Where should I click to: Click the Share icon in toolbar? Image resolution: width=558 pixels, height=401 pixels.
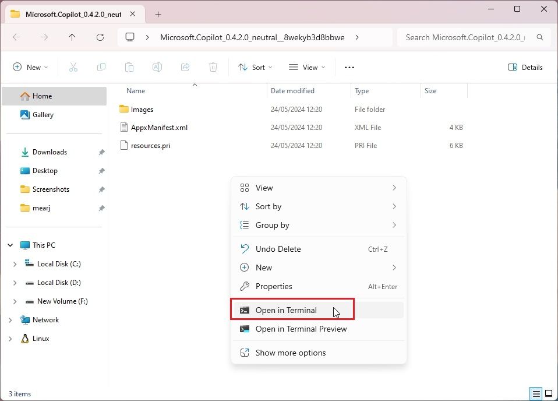(185, 67)
